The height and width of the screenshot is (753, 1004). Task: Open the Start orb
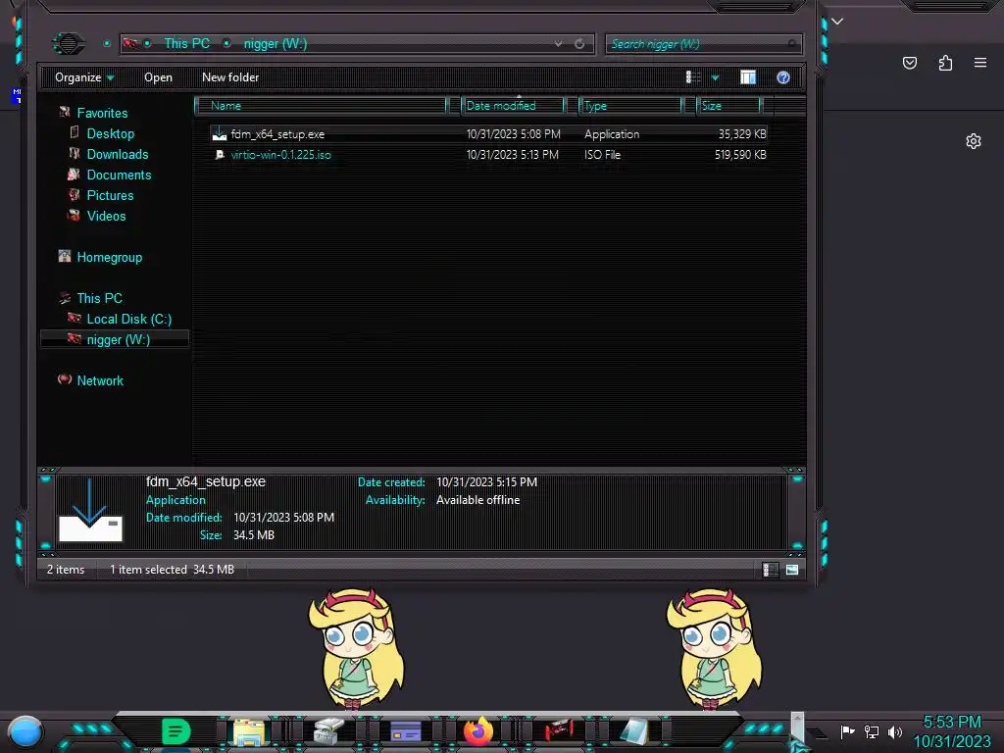[25, 732]
